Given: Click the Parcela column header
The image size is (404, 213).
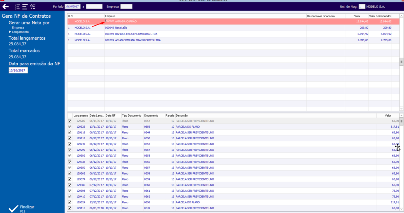Looking at the screenshot, I should (170, 116).
